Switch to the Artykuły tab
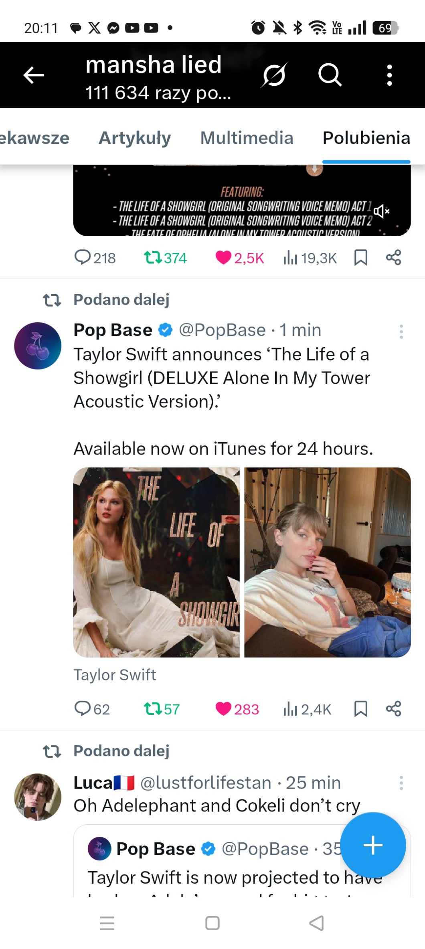This screenshot has height=949, width=425. tap(135, 138)
